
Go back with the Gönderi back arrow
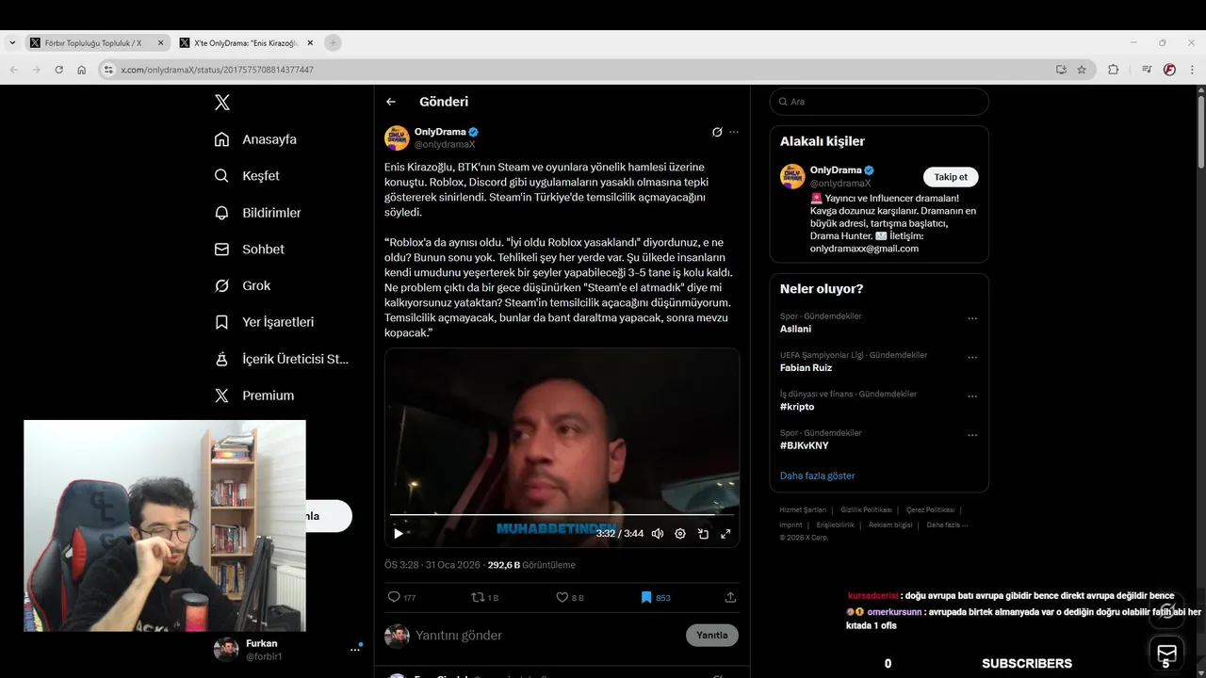(391, 102)
